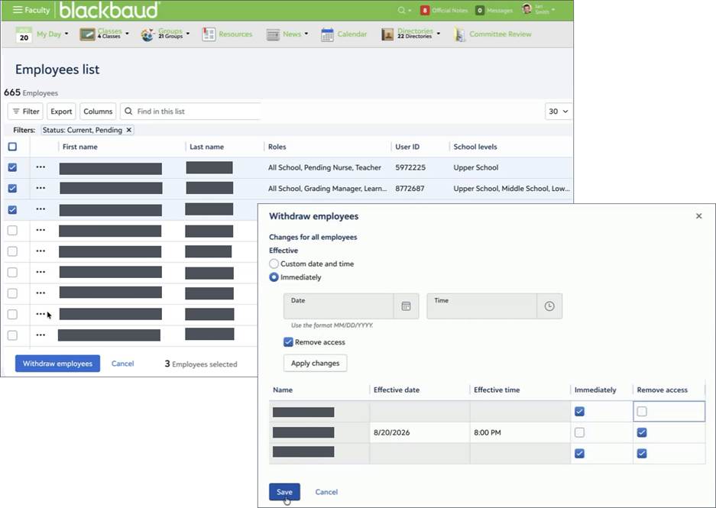Click the Resources icon

[x=209, y=34]
